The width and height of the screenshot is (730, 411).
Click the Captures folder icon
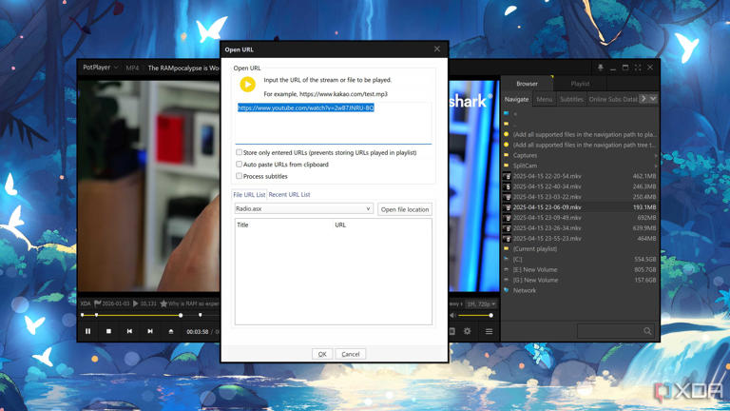506,155
